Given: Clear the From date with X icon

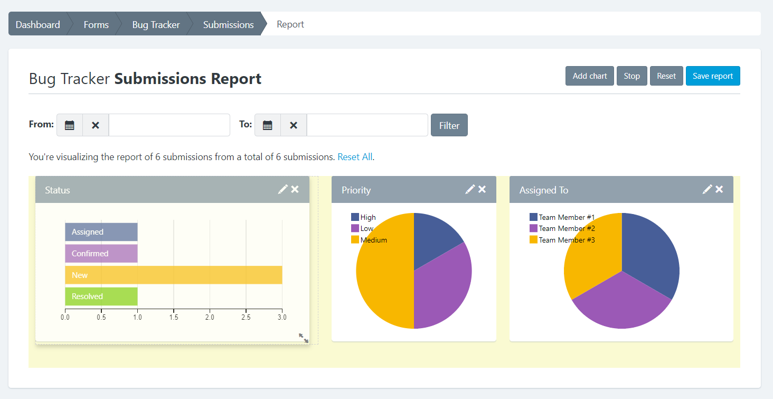Looking at the screenshot, I should pyautogui.click(x=96, y=125).
